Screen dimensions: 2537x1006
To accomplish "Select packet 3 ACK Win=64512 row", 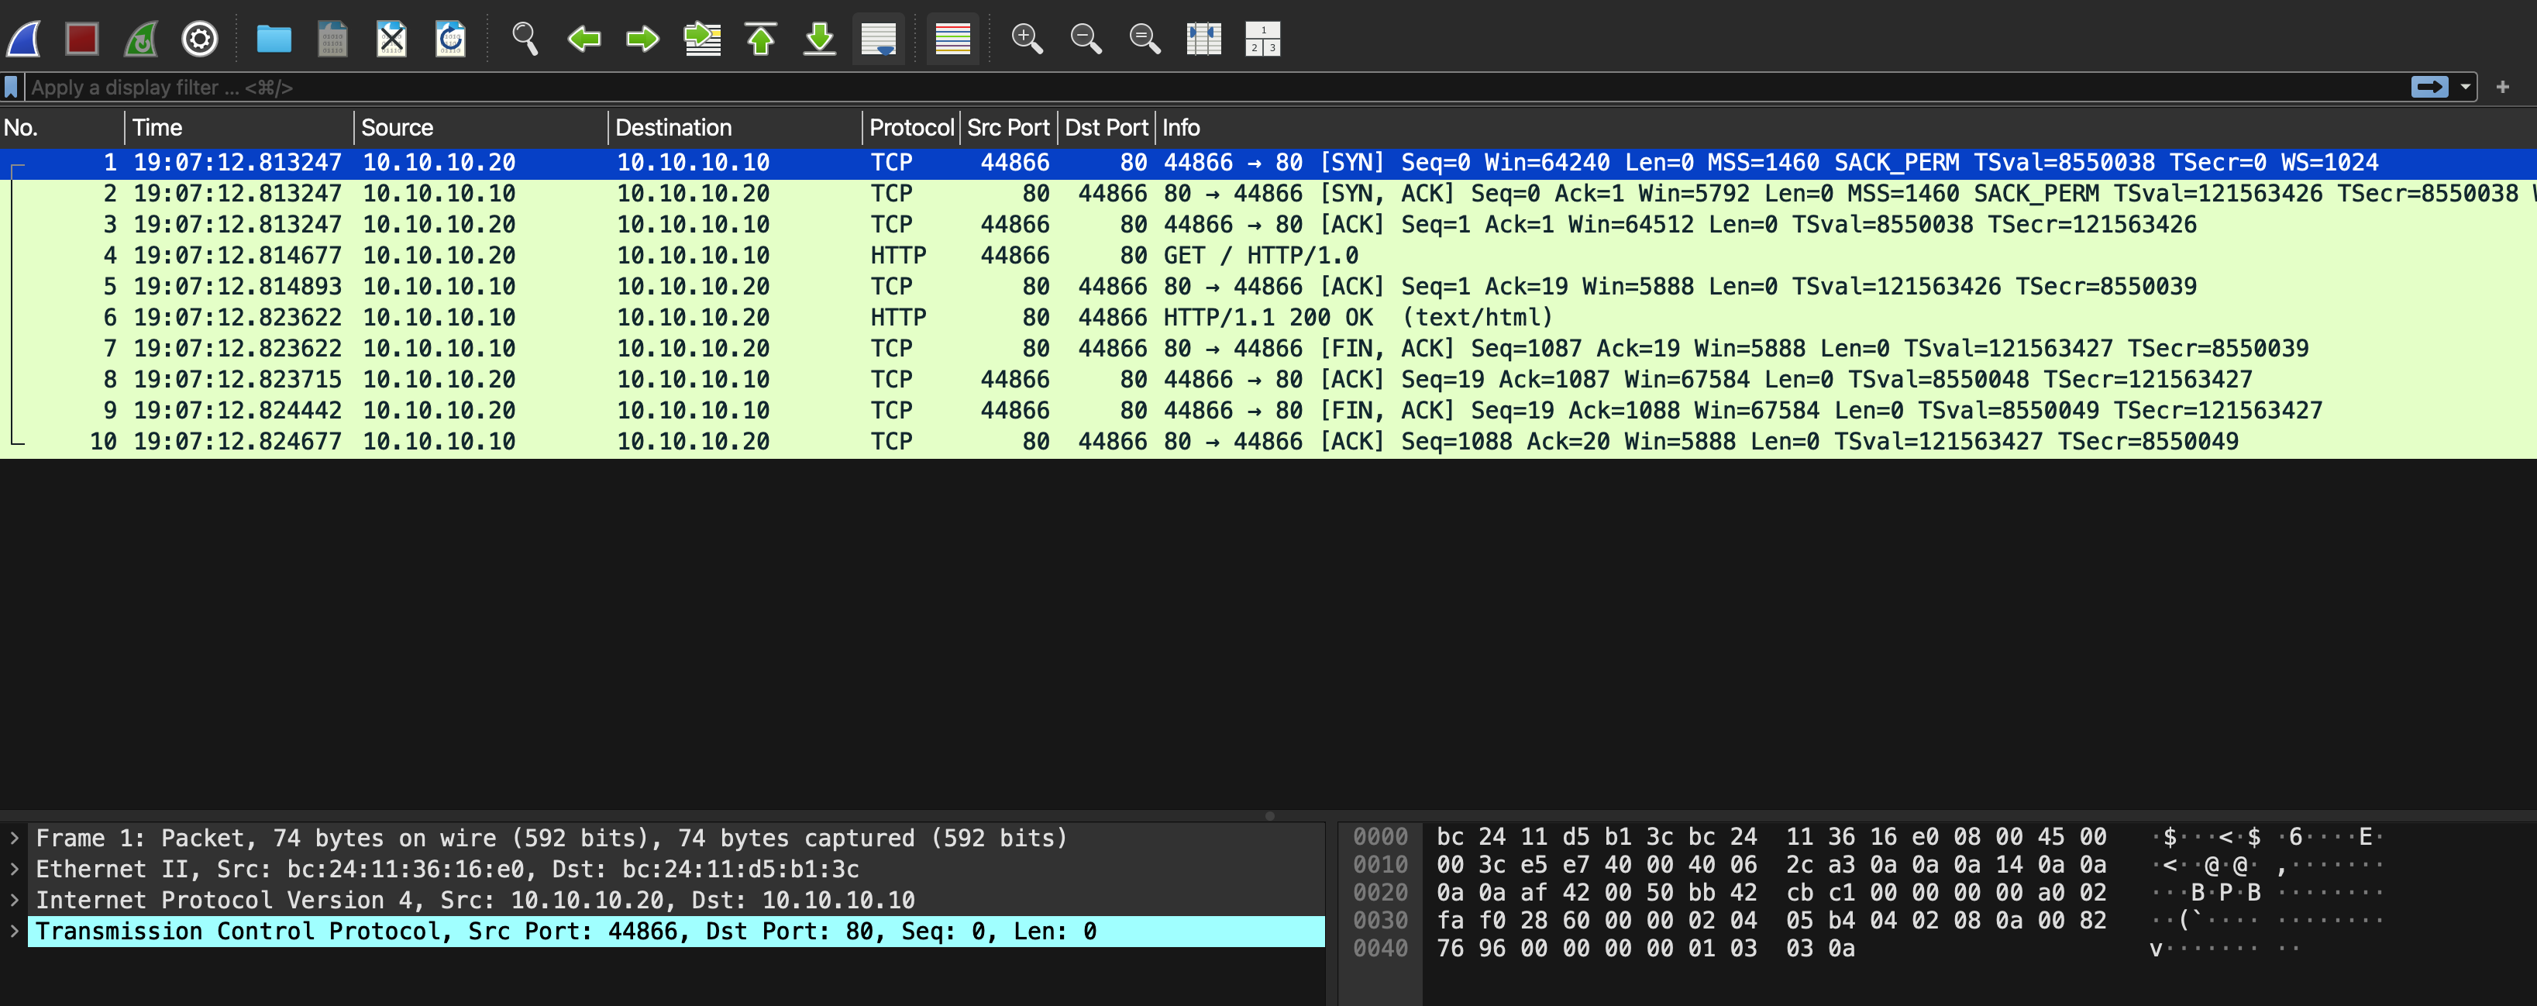I will (x=1268, y=225).
